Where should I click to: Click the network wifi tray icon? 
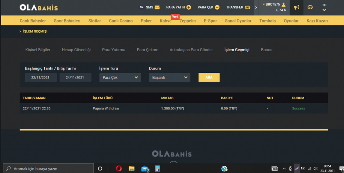[309, 169]
